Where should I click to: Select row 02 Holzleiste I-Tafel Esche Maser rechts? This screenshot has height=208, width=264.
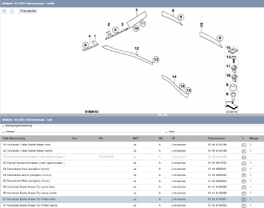[x=132, y=151]
